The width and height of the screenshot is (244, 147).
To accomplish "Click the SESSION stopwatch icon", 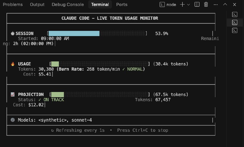I will (x=13, y=33).
